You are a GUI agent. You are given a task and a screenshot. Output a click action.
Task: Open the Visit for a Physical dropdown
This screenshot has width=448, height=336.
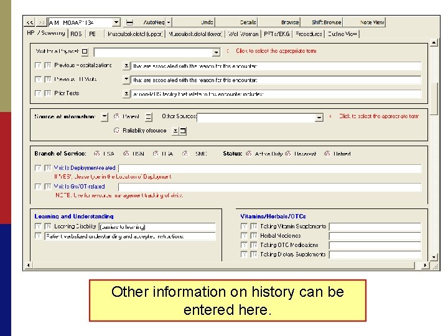point(216,52)
